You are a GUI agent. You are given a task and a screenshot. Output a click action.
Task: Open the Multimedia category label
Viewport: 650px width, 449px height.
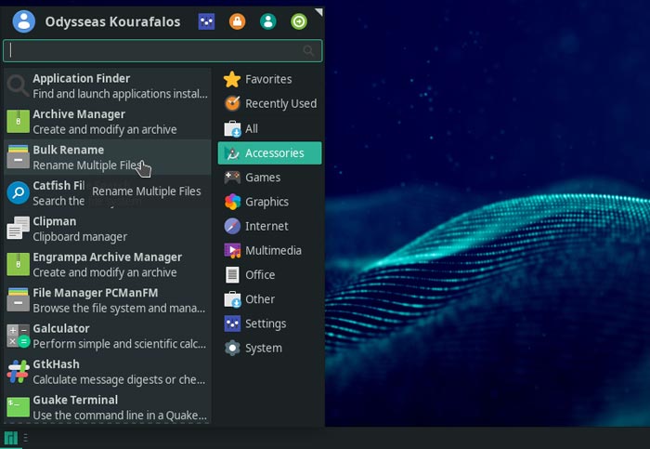(x=273, y=251)
